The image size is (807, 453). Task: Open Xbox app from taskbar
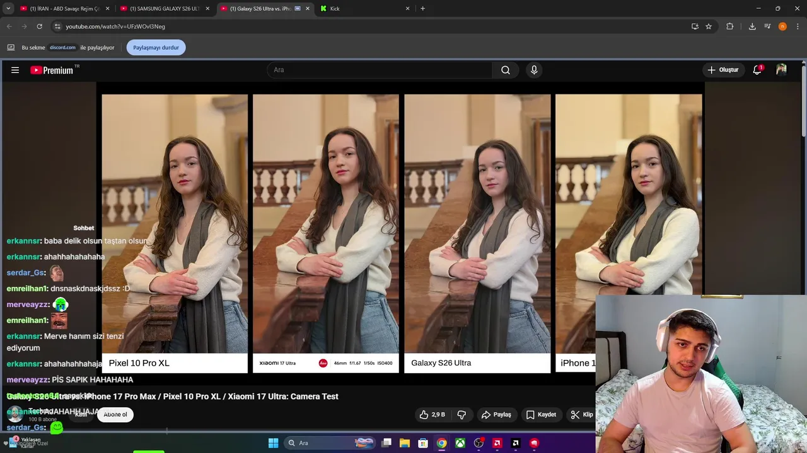[460, 443]
